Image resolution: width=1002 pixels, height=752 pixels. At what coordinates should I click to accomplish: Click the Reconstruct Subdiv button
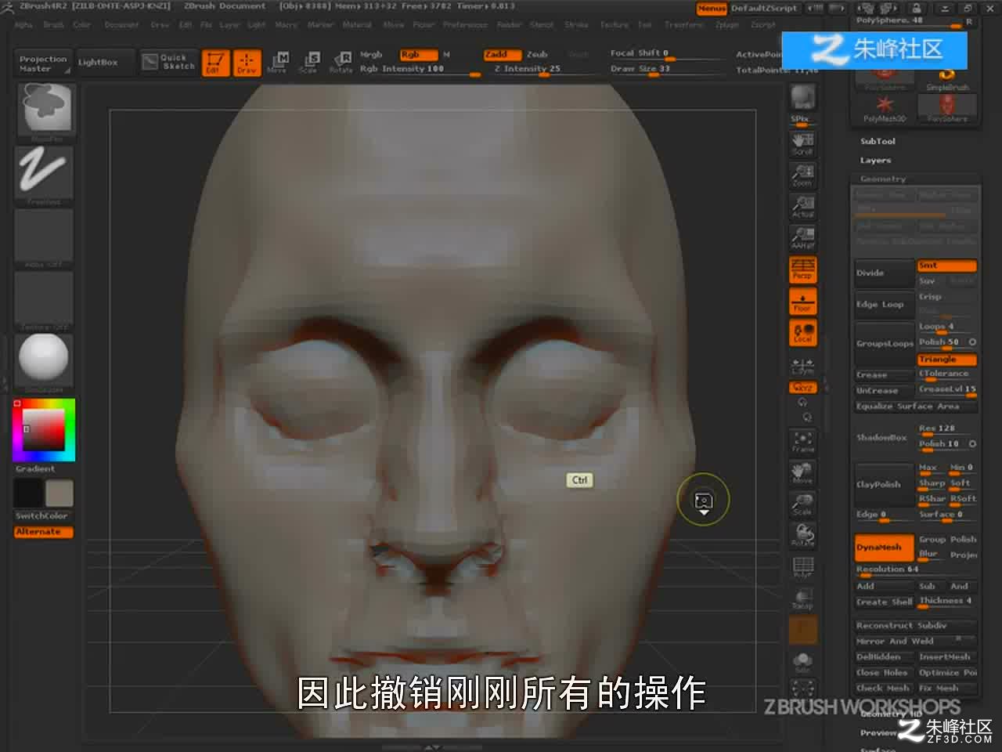(x=916, y=626)
